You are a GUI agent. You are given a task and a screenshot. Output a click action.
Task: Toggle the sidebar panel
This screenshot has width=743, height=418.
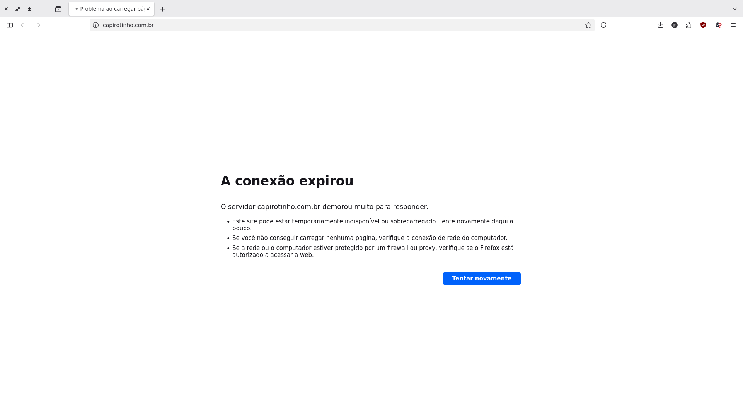pyautogui.click(x=10, y=25)
